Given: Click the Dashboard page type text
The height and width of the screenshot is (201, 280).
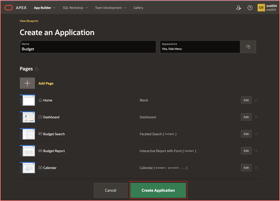Looking at the screenshot, I should click(x=148, y=117).
